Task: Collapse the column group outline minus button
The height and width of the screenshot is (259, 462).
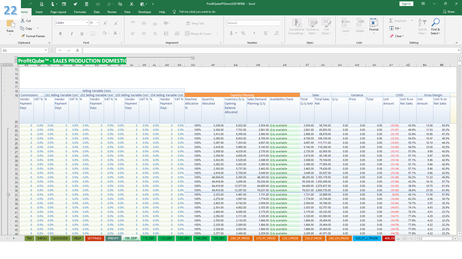Action: 193,58
